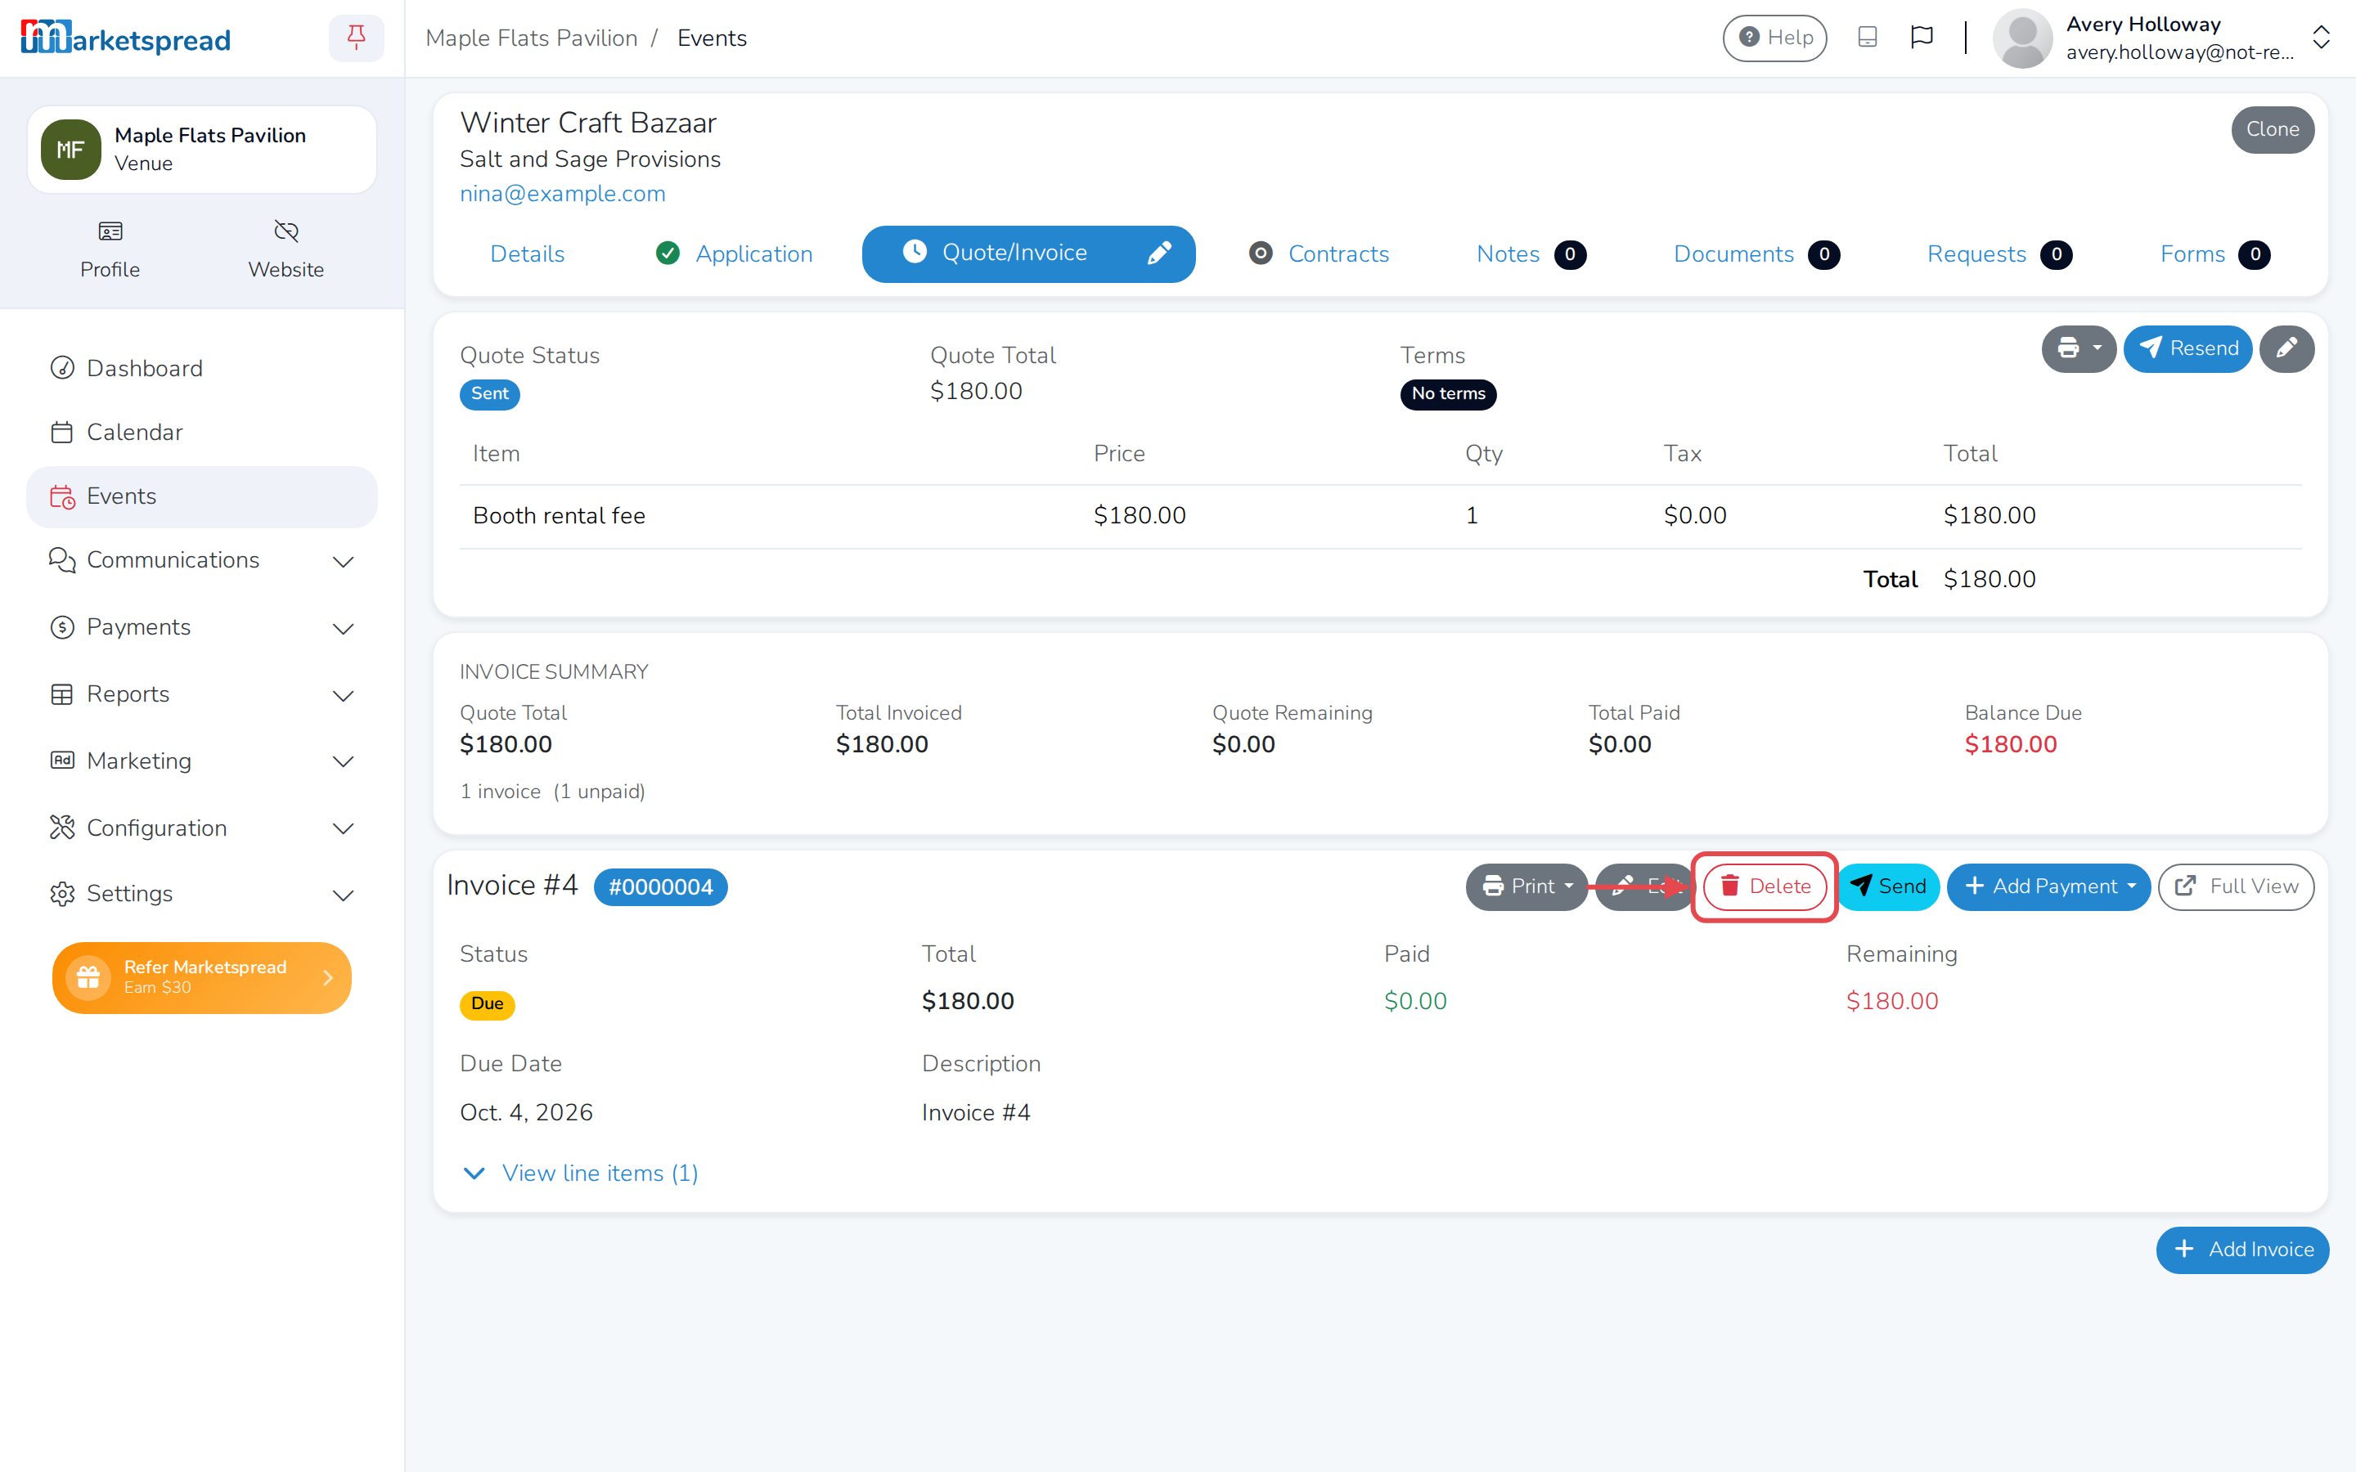The width and height of the screenshot is (2356, 1472).
Task: Expand Configuration menu
Action: pyautogui.click(x=201, y=828)
